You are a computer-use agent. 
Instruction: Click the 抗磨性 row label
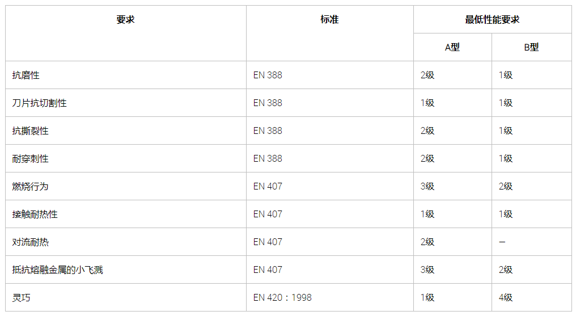[26, 75]
